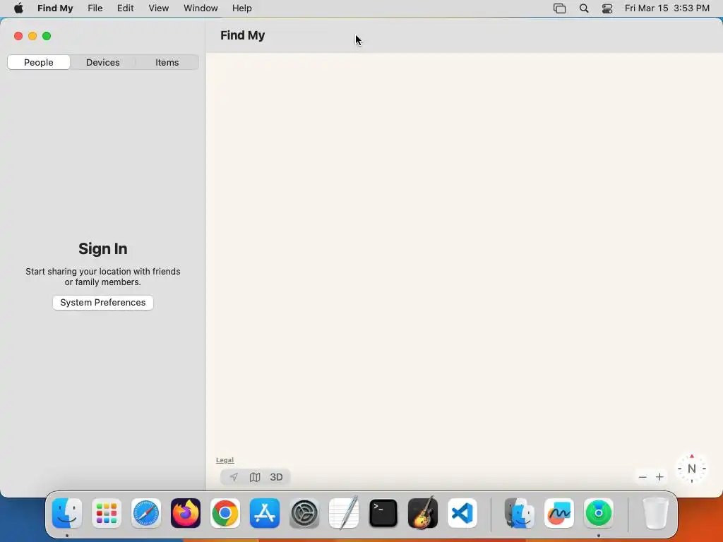The height and width of the screenshot is (542, 723).
Task: Switch to the Devices tab
Action: click(x=103, y=62)
